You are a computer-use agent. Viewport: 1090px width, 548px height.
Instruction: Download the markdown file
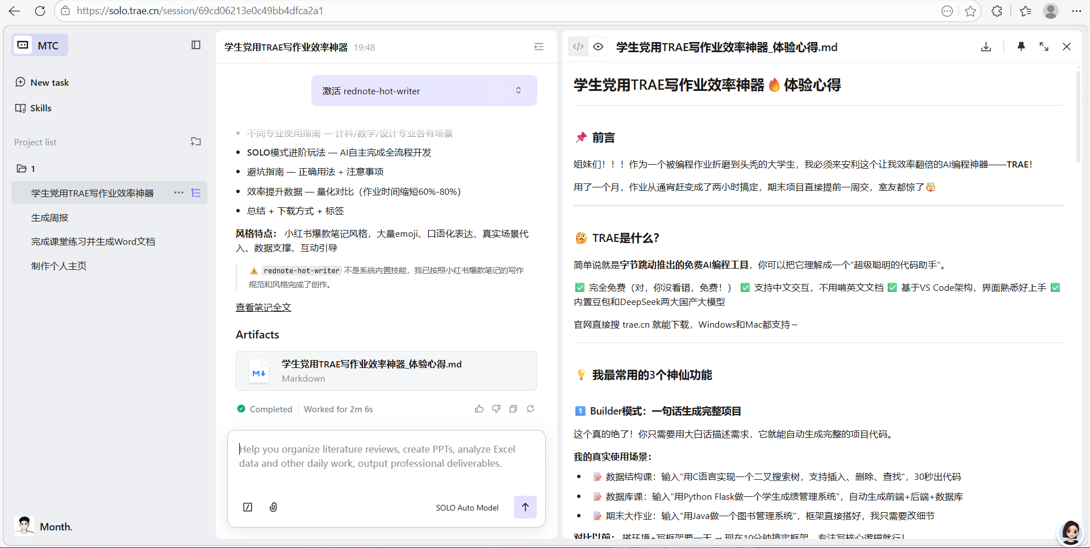pyautogui.click(x=986, y=47)
